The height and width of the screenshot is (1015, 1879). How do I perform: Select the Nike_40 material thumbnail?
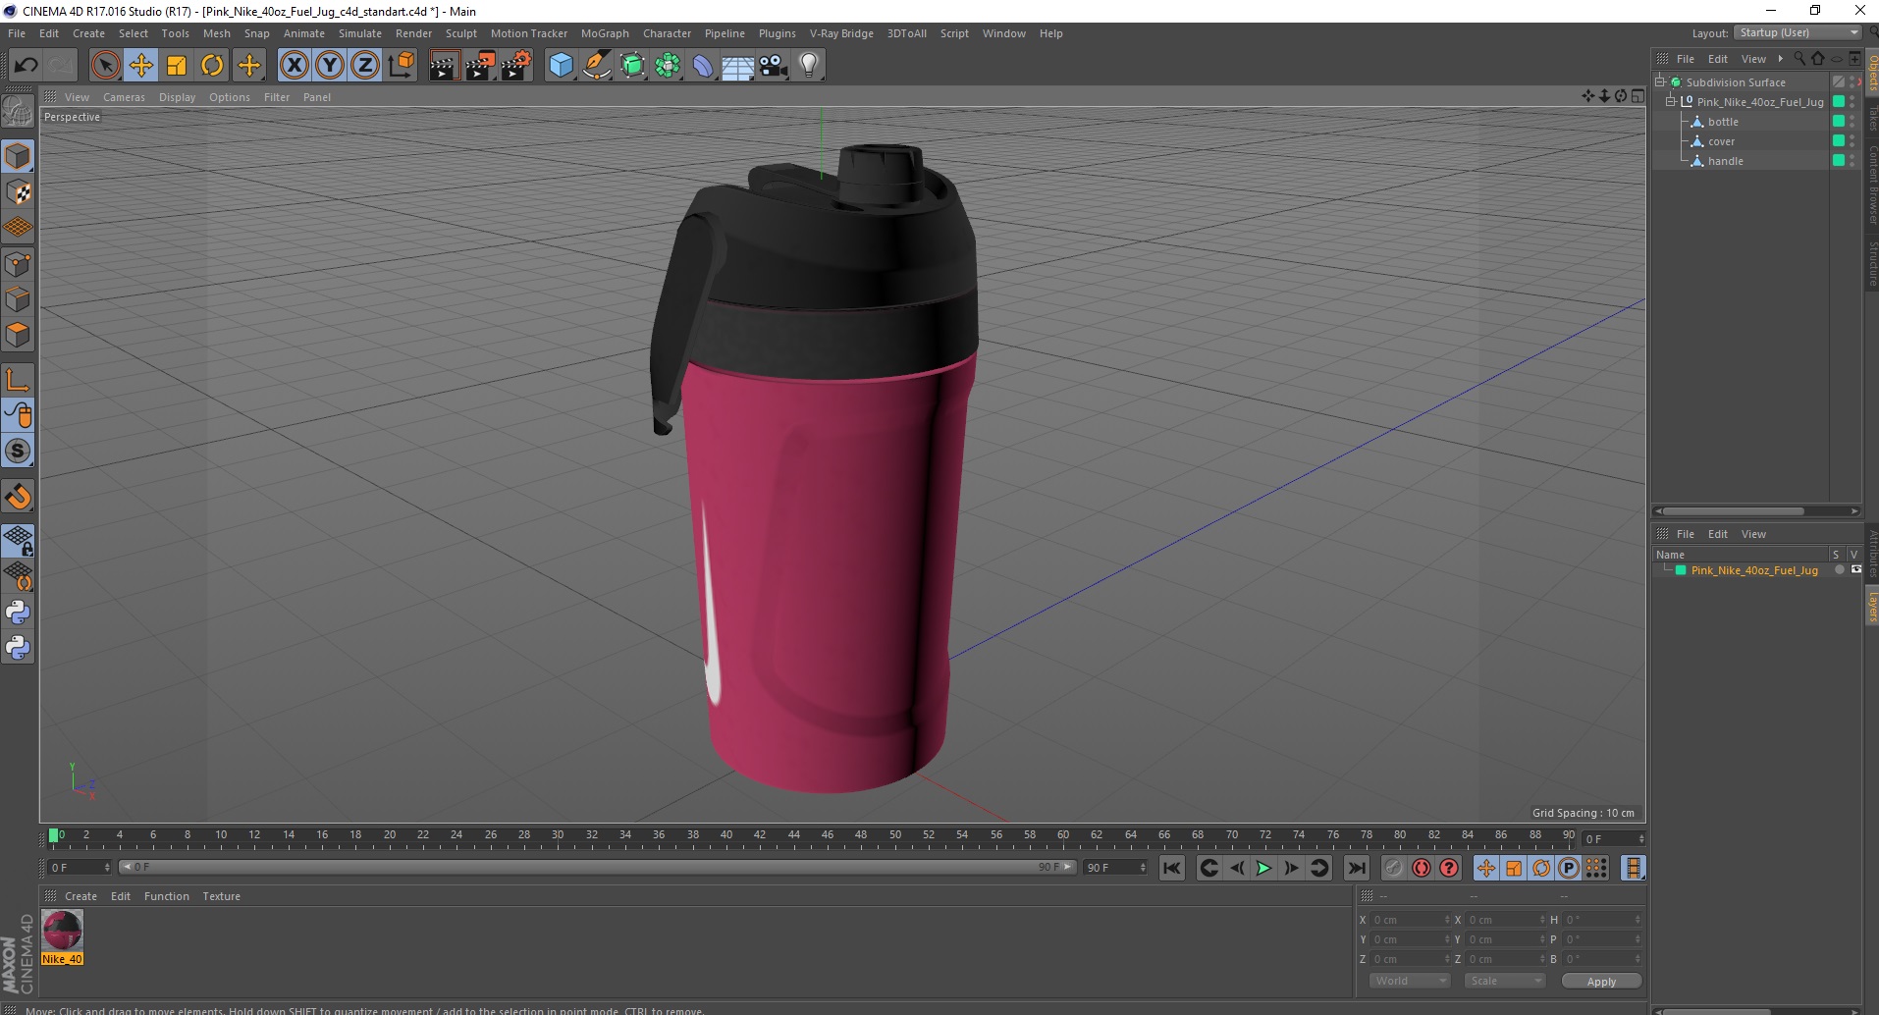click(x=63, y=931)
